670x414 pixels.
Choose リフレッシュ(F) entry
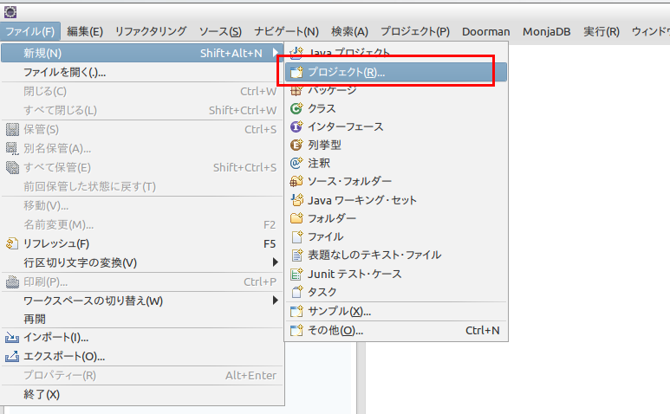coord(142,243)
